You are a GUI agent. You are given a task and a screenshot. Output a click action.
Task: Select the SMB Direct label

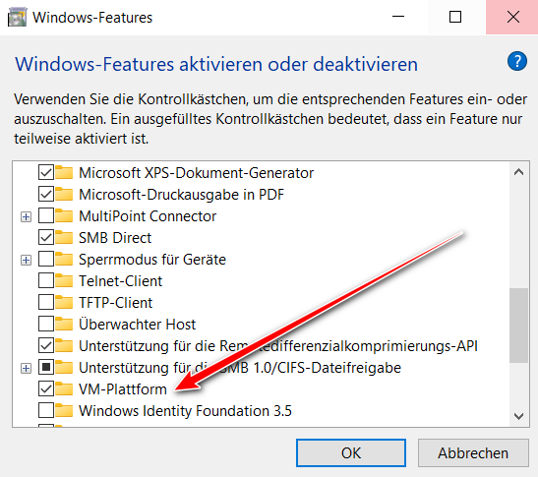pos(115,237)
